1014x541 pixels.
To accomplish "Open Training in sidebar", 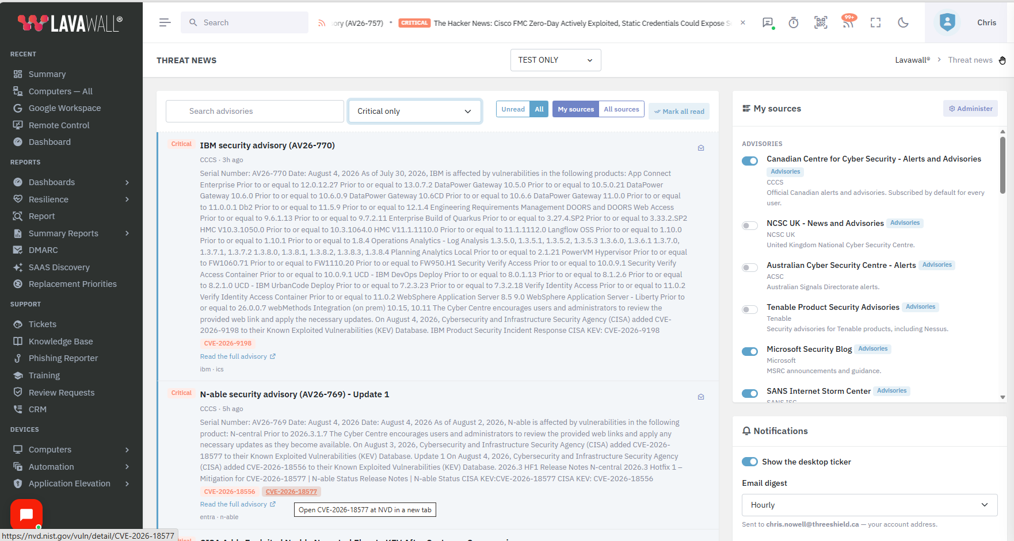I will 44,375.
